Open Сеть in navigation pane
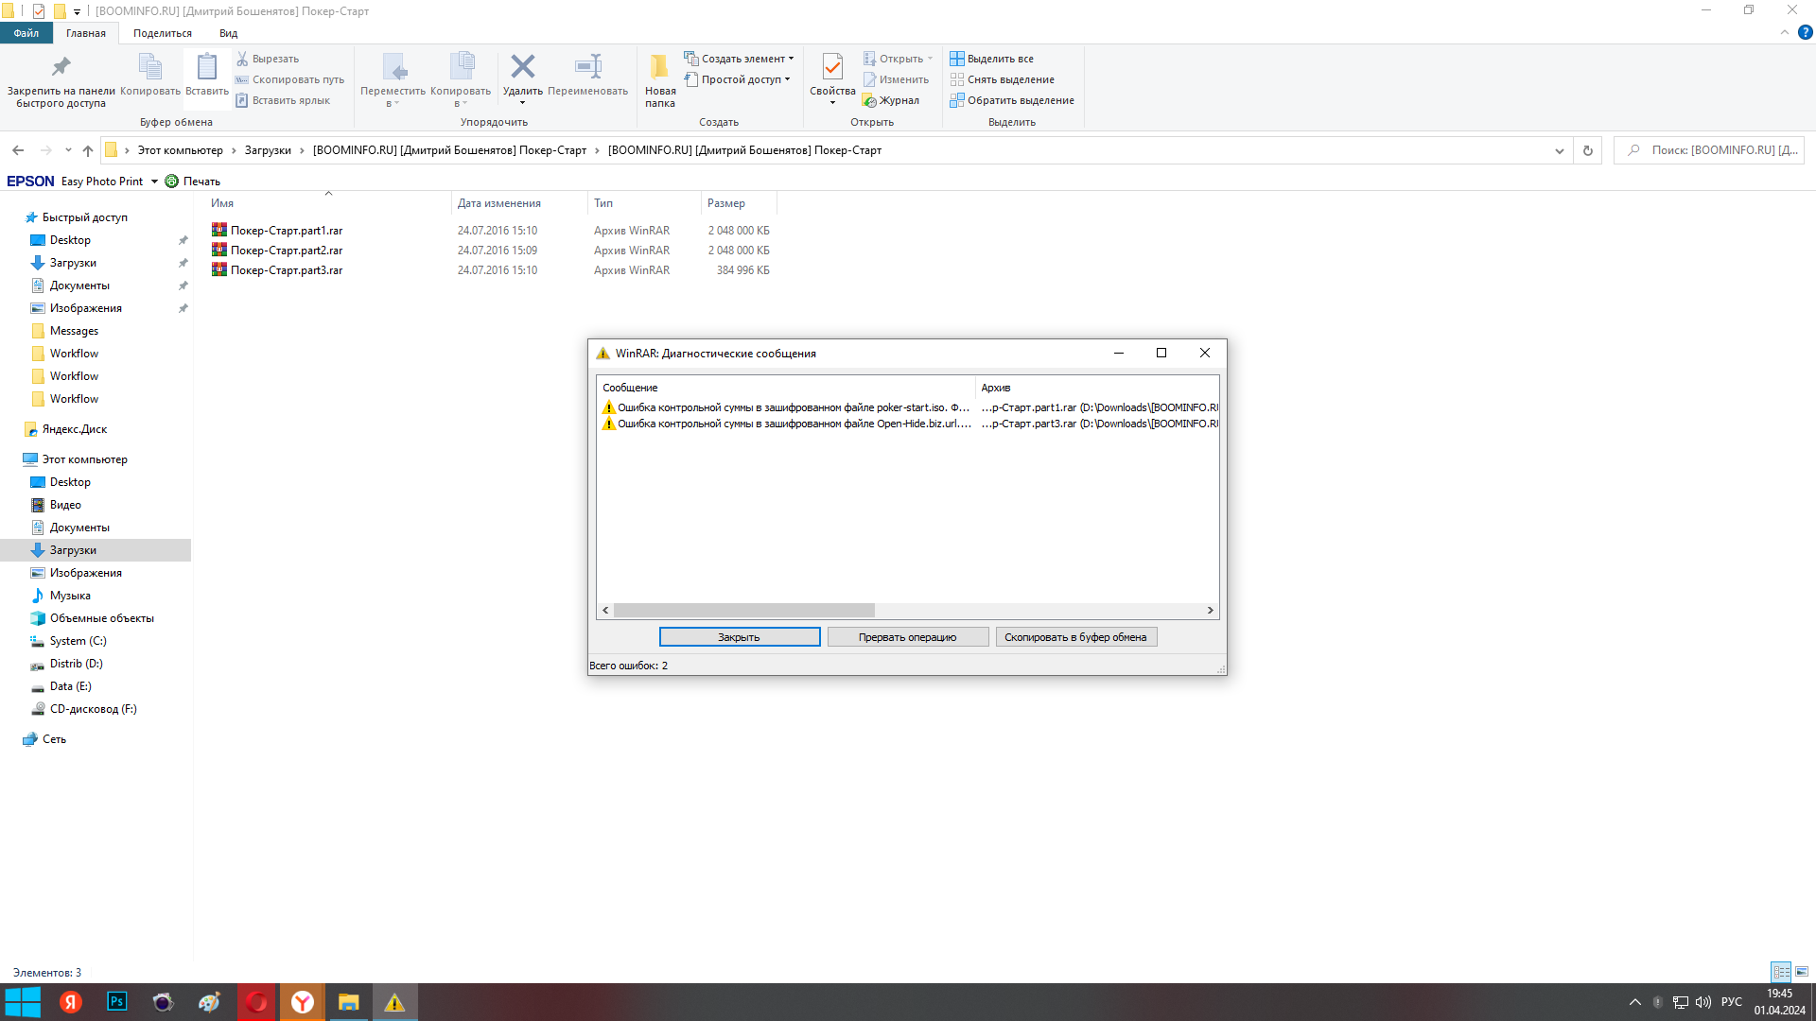The image size is (1816, 1021). (54, 739)
